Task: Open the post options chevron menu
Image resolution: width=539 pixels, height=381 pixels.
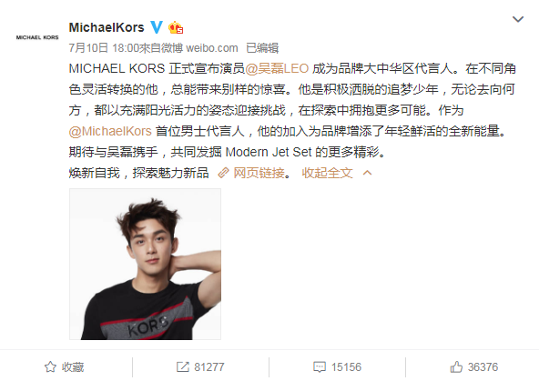Action: [518, 19]
